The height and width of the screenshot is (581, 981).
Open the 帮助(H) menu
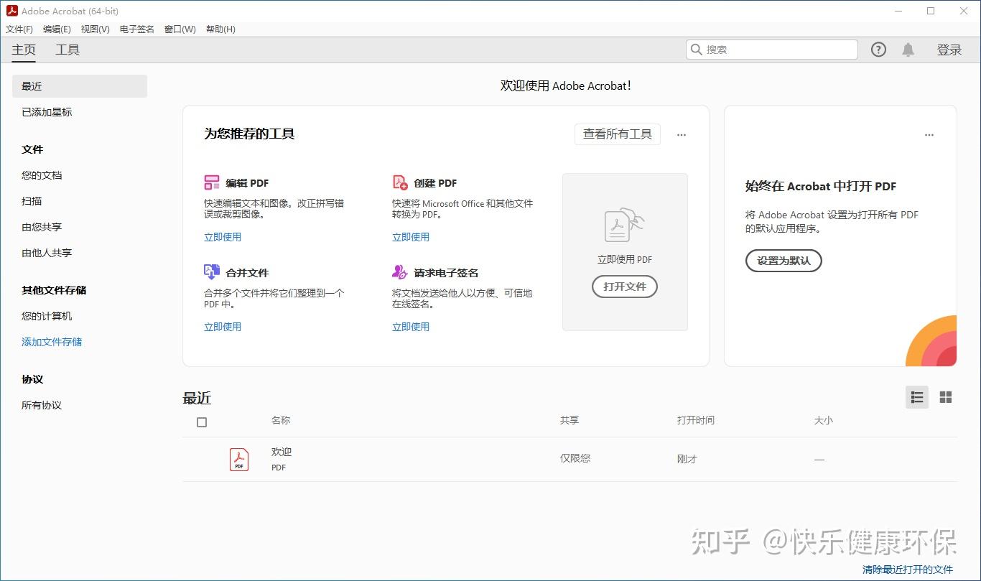click(220, 29)
